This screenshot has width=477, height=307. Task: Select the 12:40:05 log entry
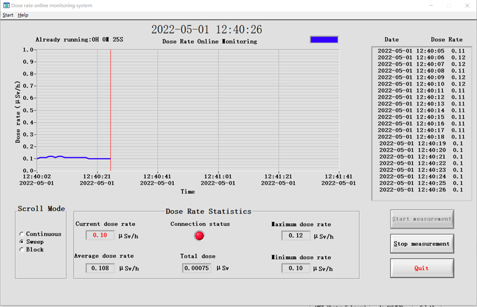point(421,51)
